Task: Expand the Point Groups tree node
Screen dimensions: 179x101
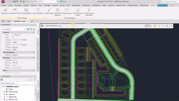Action: 4,92
